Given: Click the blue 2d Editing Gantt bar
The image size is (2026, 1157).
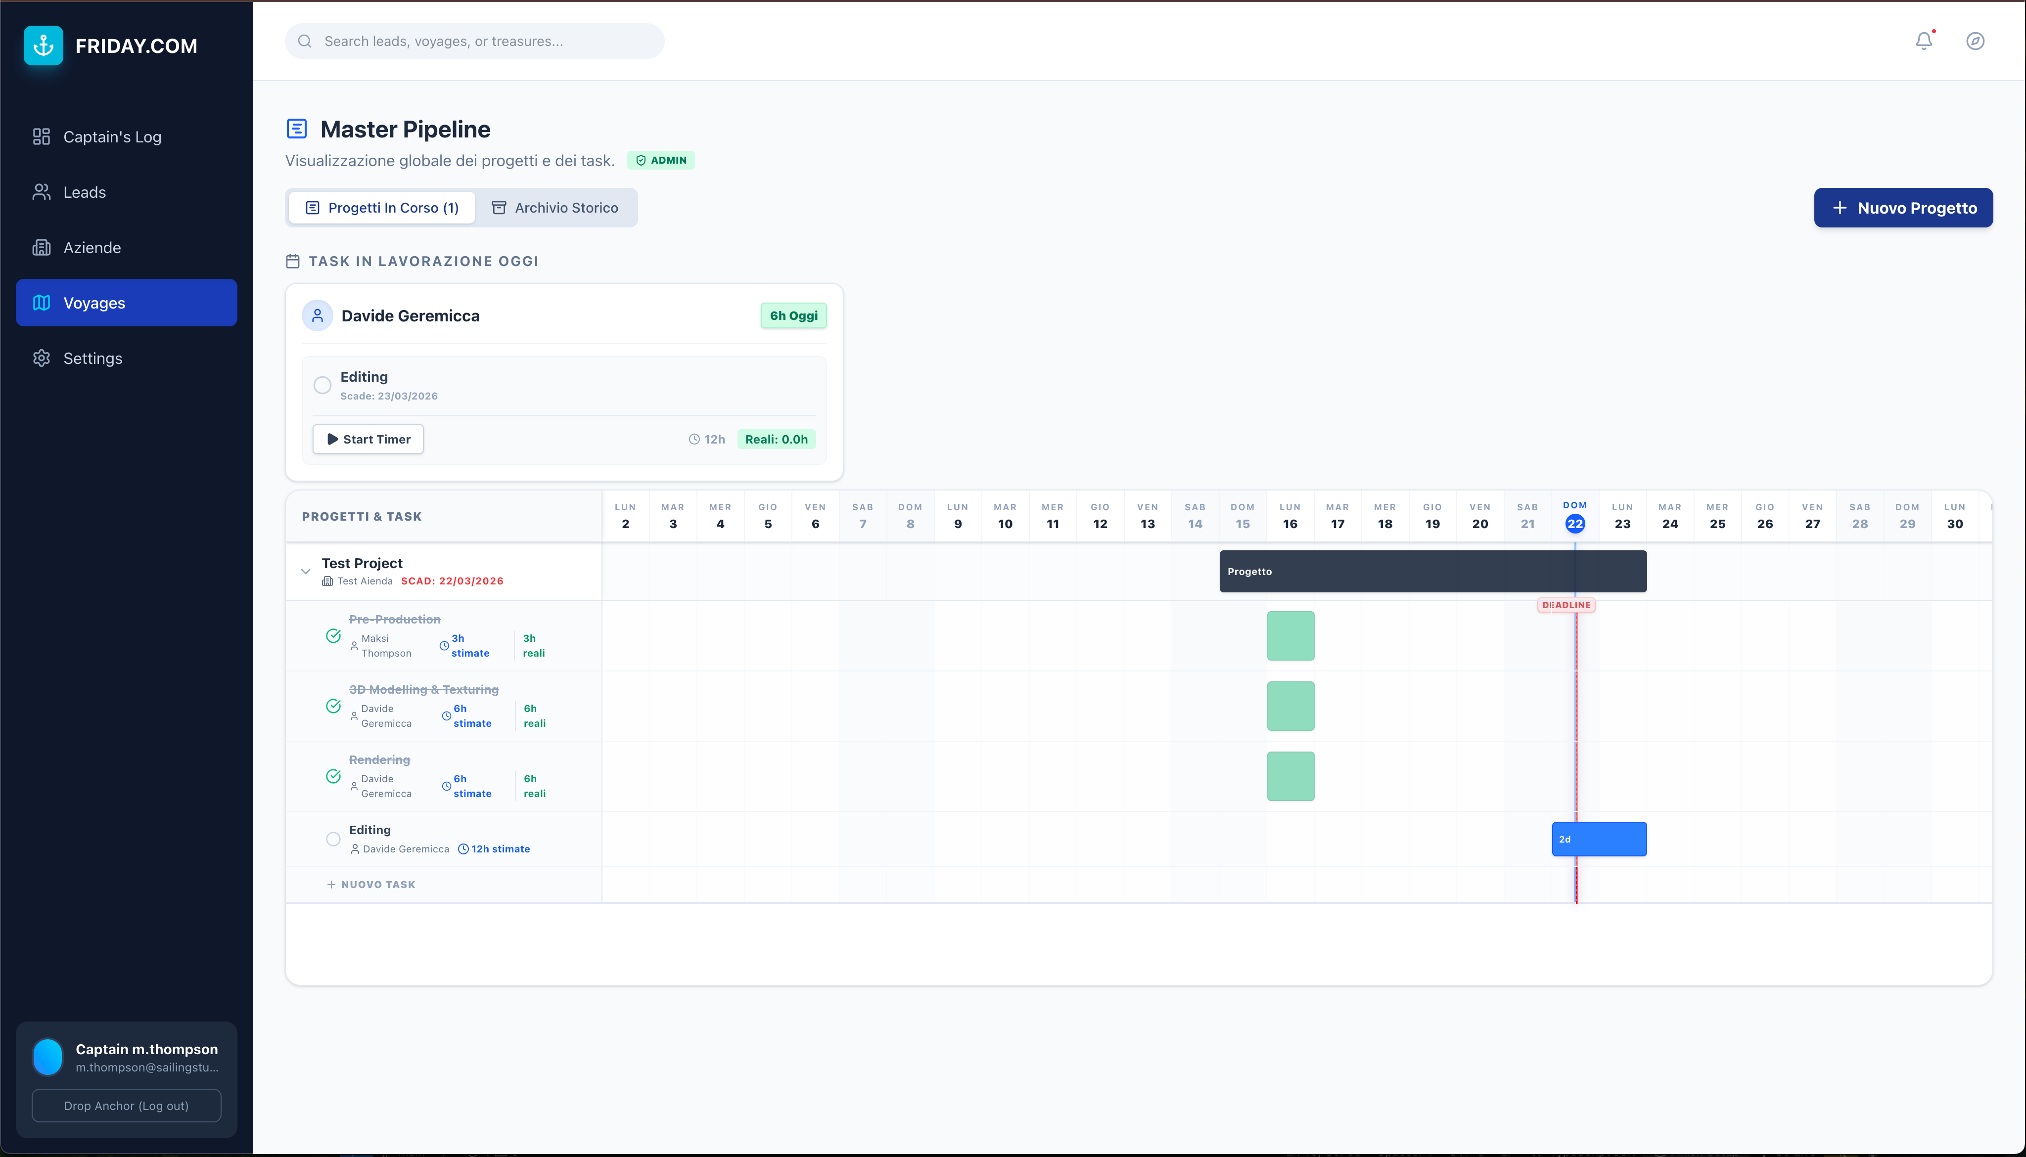Looking at the screenshot, I should tap(1598, 839).
